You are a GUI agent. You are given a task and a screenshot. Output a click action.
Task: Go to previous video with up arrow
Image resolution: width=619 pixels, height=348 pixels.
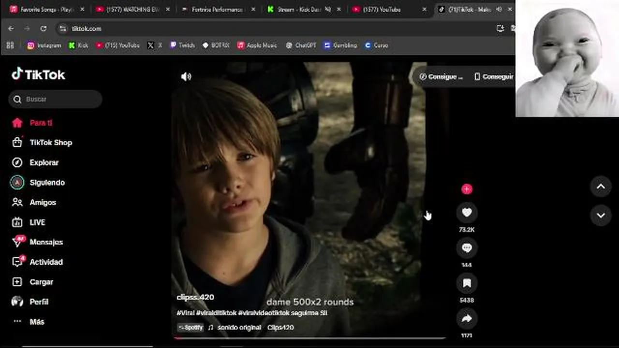pos(601,187)
